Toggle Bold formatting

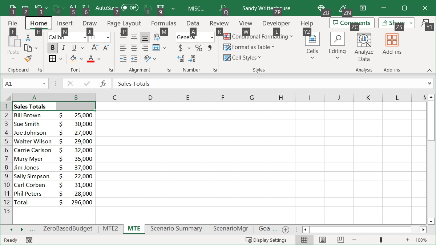[x=52, y=48]
